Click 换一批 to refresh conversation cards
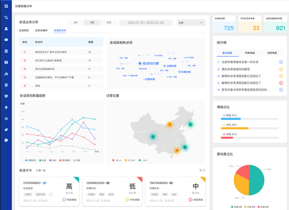289x210 pixels. point(40,170)
